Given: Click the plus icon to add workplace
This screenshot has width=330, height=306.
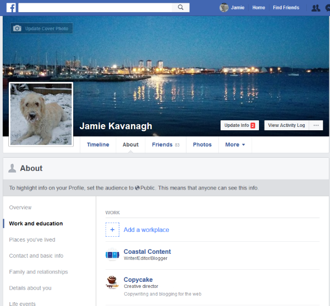Looking at the screenshot, I should click(x=112, y=230).
